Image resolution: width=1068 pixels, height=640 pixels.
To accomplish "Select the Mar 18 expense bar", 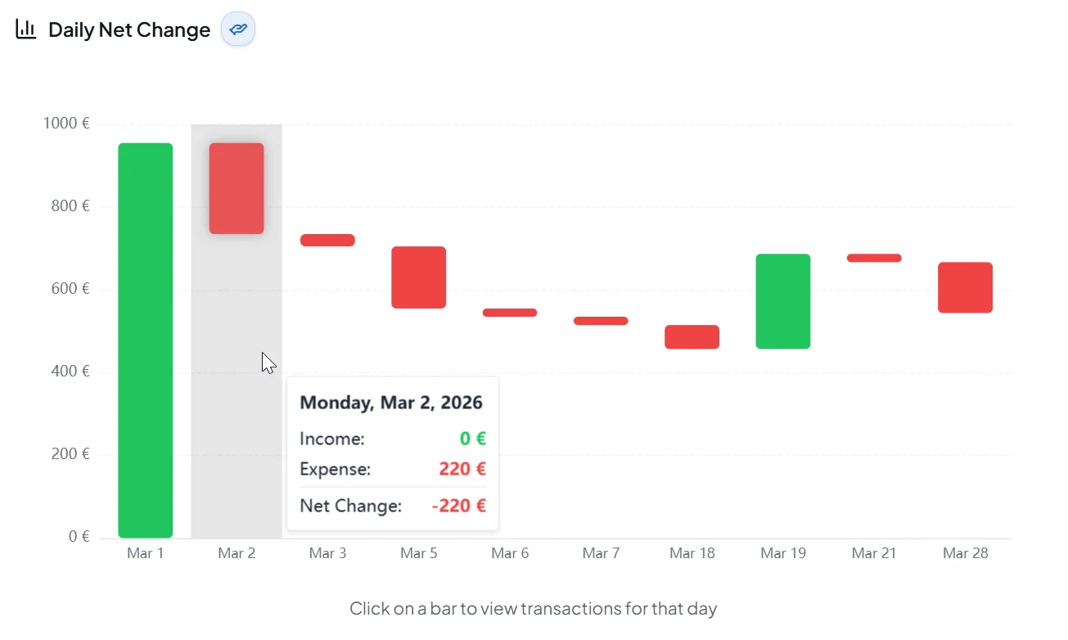I will 692,336.
